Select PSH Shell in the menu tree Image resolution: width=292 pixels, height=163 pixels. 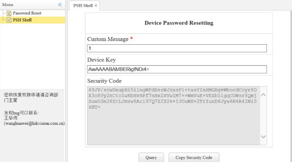coord(22,20)
